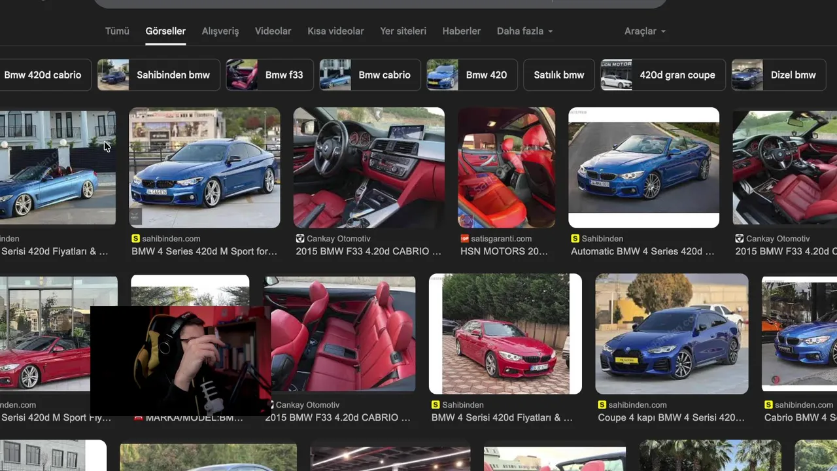Click Sahibinden favicon under Automatic BMW result
Screen dimensions: 837x471
575,239
